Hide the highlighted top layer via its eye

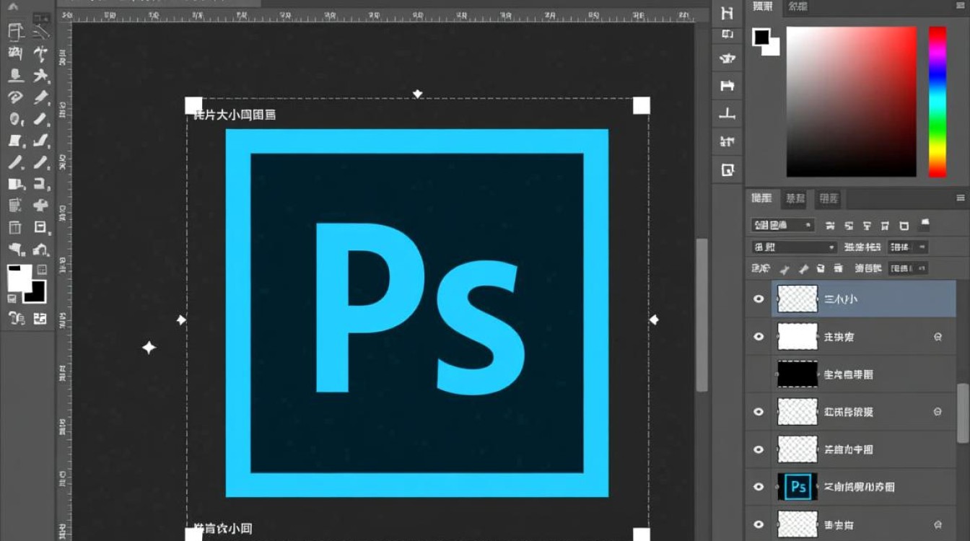coord(759,299)
